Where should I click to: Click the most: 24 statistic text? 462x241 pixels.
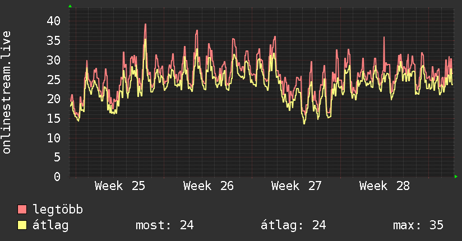pyautogui.click(x=164, y=225)
